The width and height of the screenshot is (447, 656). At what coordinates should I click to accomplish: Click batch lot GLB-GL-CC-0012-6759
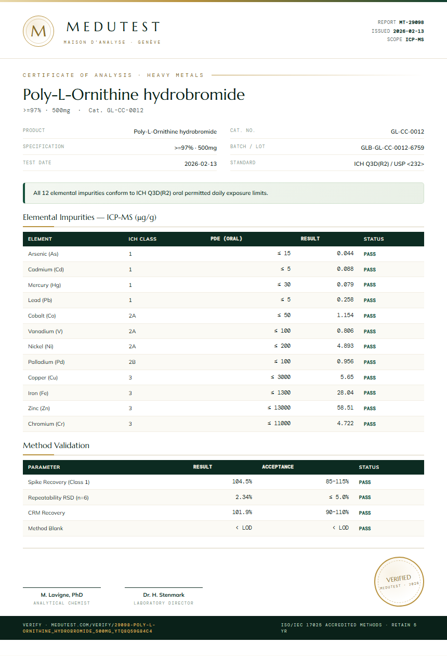[392, 148]
